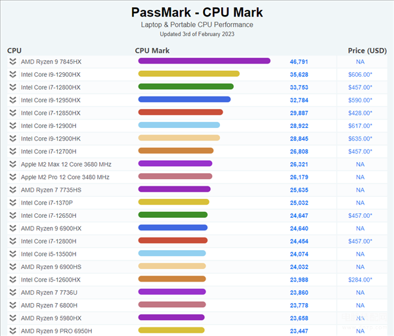
Task: Expand the AMD Ryzen 7 6800H row chevron
Action: [x=12, y=305]
